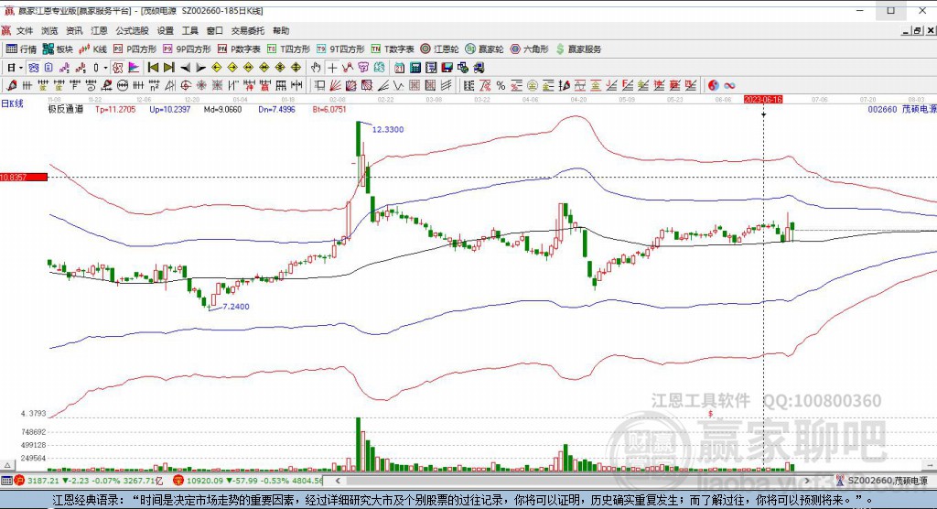
Task: Click the Shenzhen index 10920.09 status entry
Action: pyautogui.click(x=247, y=481)
